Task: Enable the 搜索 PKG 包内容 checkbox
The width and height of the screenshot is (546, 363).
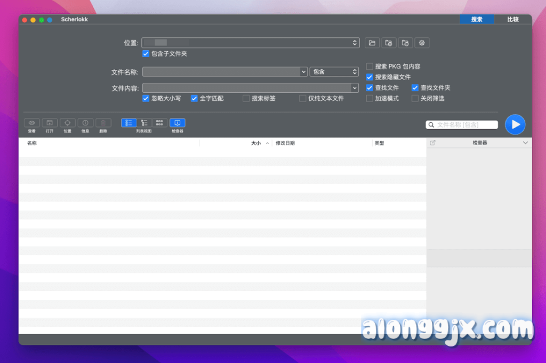Action: click(x=370, y=67)
